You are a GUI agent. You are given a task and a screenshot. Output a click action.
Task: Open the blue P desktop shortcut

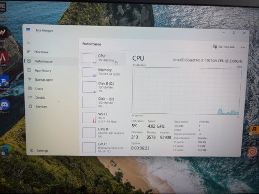[5, 83]
